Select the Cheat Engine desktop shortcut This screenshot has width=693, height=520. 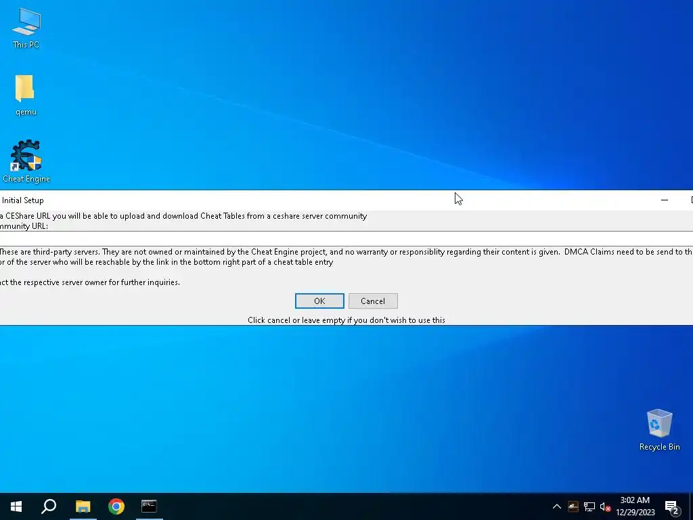pos(26,161)
